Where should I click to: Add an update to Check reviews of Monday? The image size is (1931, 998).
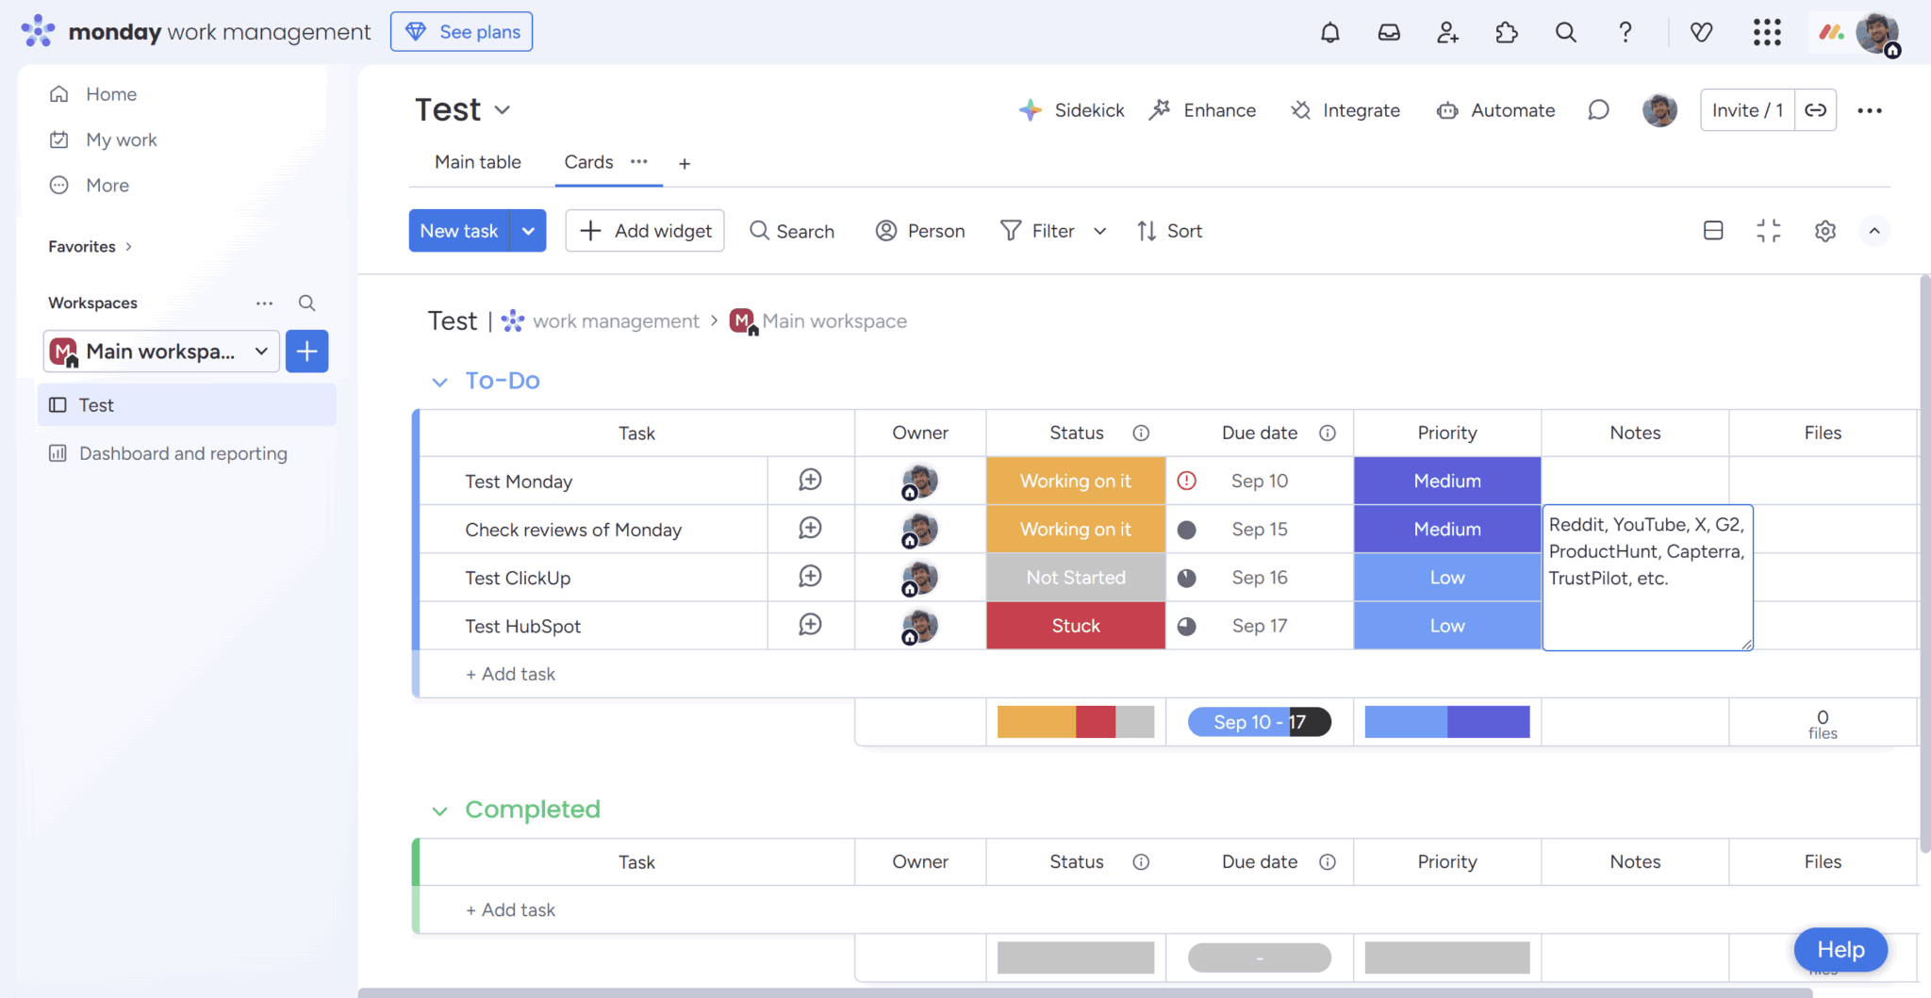810,529
